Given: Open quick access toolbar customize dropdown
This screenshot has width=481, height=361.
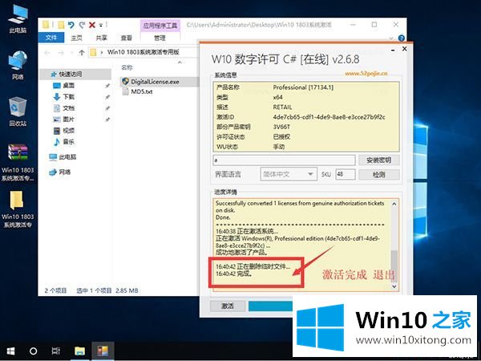Looking at the screenshot, I should coord(101,25).
